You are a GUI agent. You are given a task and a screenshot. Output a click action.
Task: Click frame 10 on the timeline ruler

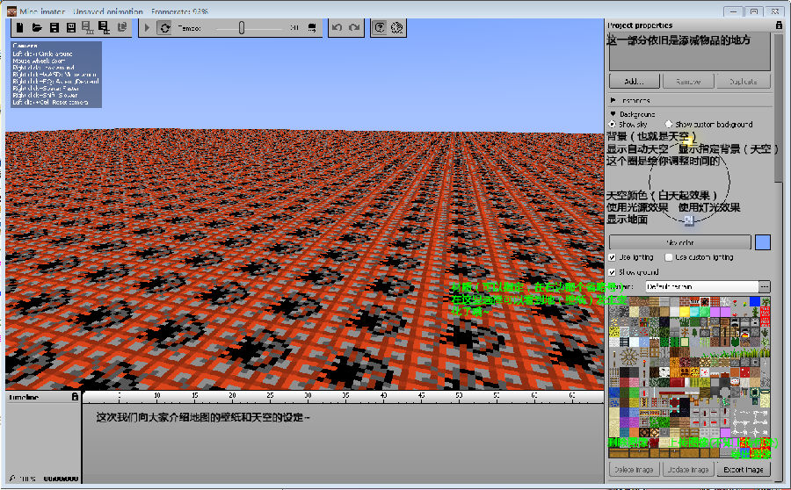point(157,396)
